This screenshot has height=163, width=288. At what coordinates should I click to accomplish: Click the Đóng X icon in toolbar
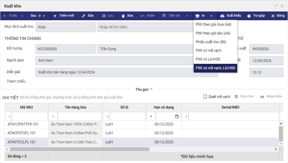pyautogui.click(x=273, y=16)
